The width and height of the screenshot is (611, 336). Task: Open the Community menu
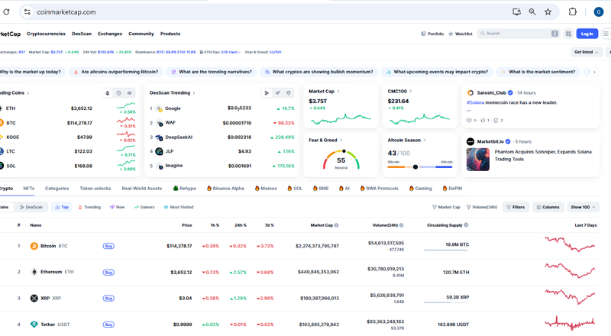pyautogui.click(x=141, y=34)
